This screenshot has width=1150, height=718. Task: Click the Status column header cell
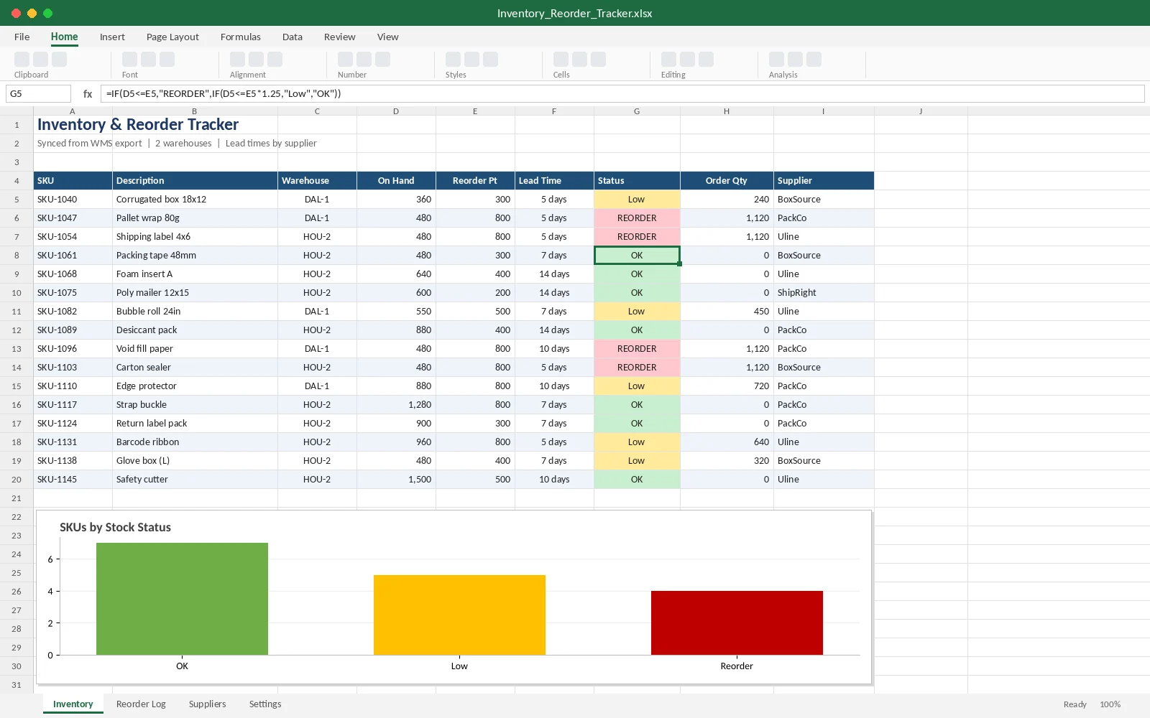click(x=637, y=181)
